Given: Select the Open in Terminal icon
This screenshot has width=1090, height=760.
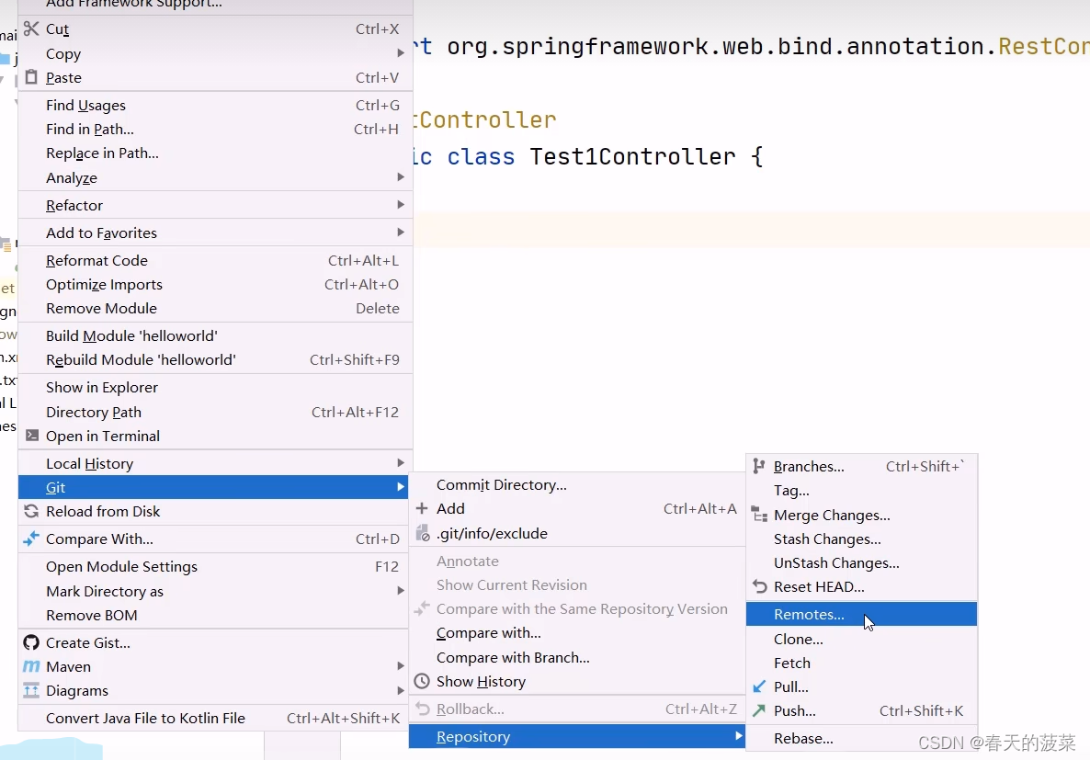Looking at the screenshot, I should pyautogui.click(x=30, y=436).
